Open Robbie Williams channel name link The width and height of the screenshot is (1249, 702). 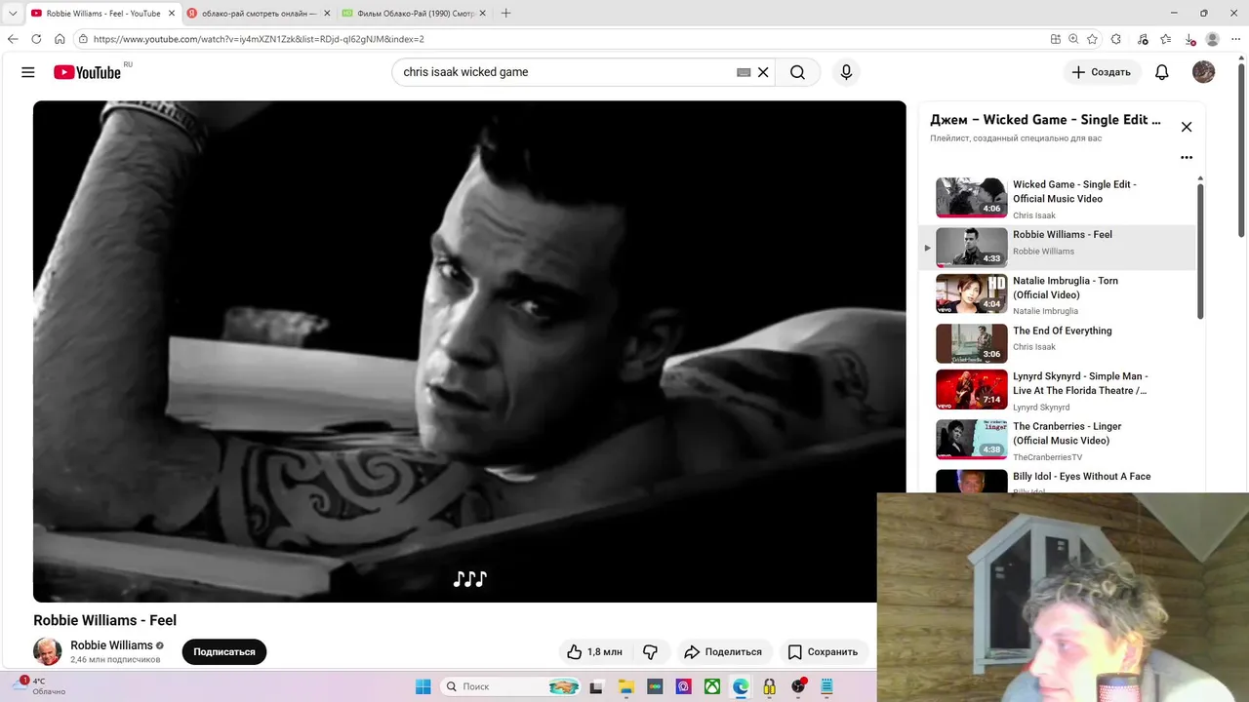(111, 645)
